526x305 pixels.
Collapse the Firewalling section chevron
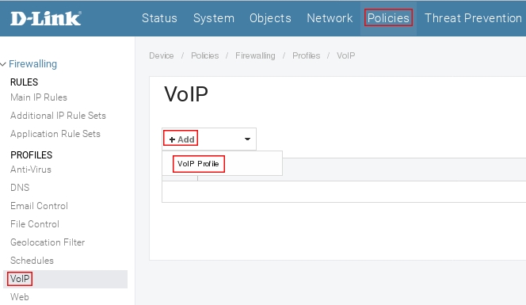click(3, 64)
